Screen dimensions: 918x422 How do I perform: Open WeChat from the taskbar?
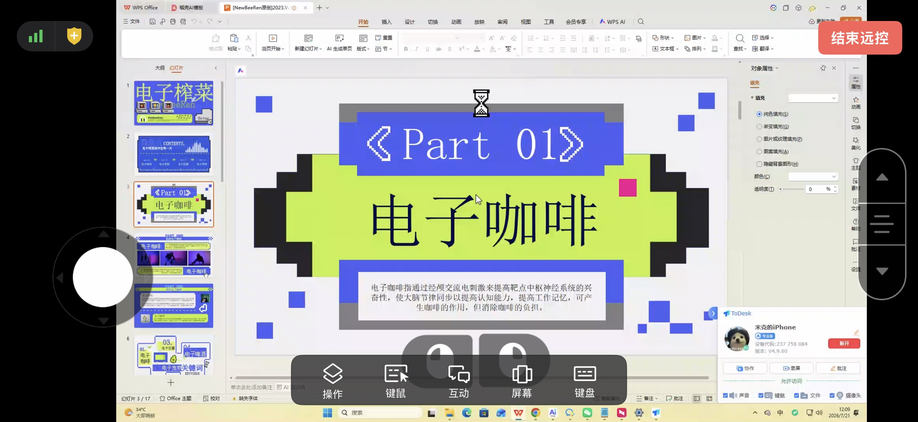pyautogui.click(x=587, y=413)
